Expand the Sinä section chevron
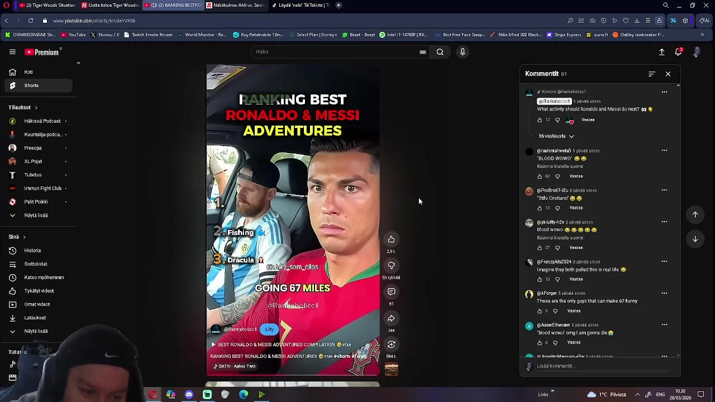The height and width of the screenshot is (402, 715). tap(24, 237)
